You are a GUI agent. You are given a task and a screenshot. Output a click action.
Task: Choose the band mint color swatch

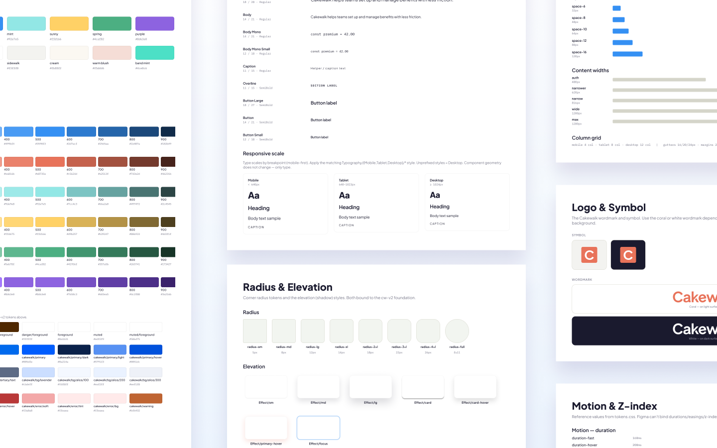pyautogui.click(x=155, y=53)
